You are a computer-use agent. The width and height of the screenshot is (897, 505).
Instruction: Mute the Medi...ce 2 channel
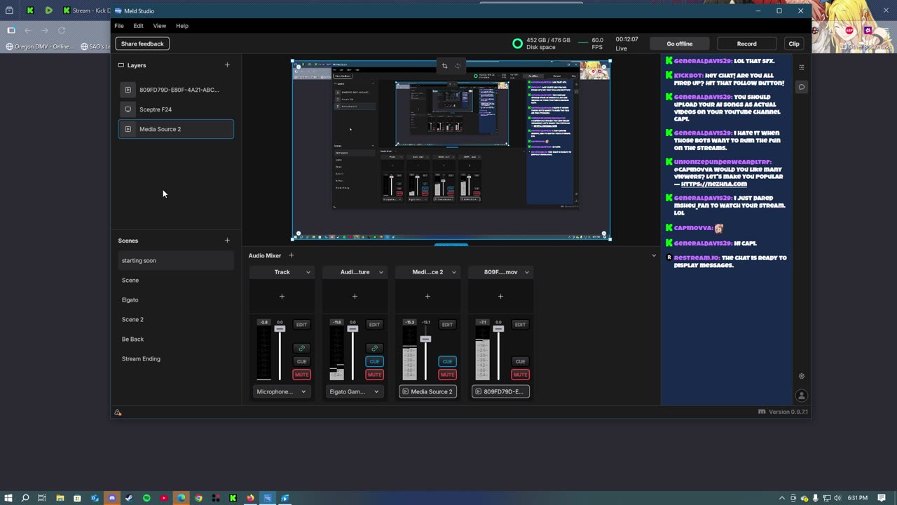click(x=447, y=375)
